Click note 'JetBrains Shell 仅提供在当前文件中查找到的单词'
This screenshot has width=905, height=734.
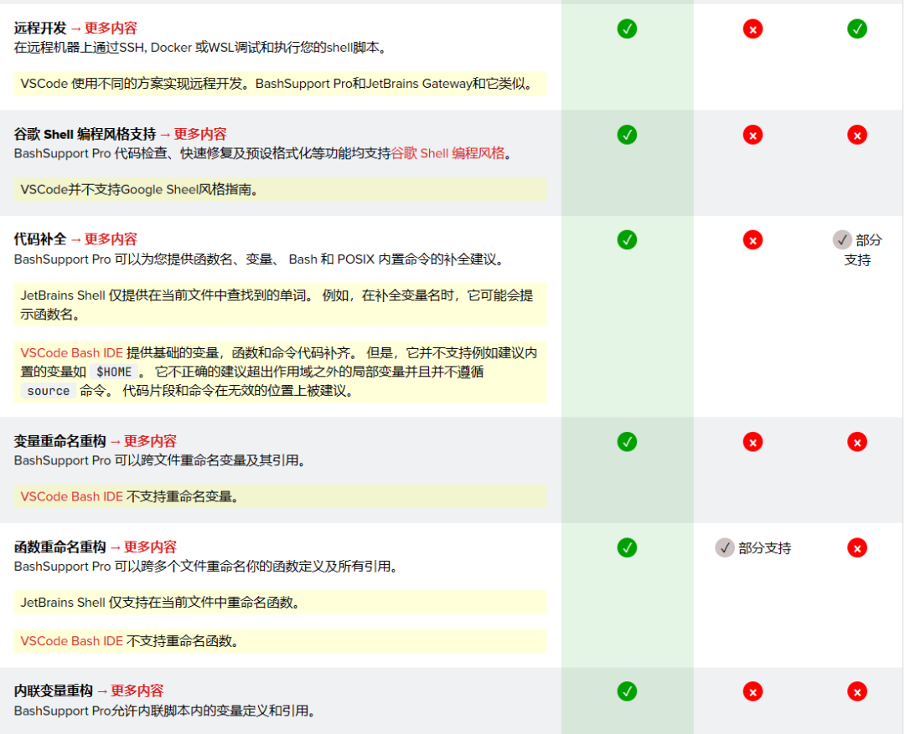281,305
